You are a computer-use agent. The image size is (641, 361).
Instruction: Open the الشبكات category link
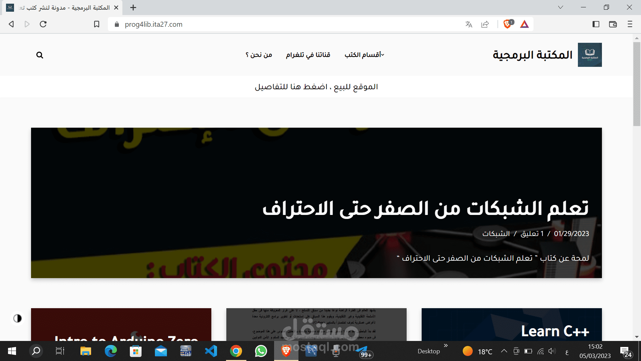pyautogui.click(x=496, y=234)
